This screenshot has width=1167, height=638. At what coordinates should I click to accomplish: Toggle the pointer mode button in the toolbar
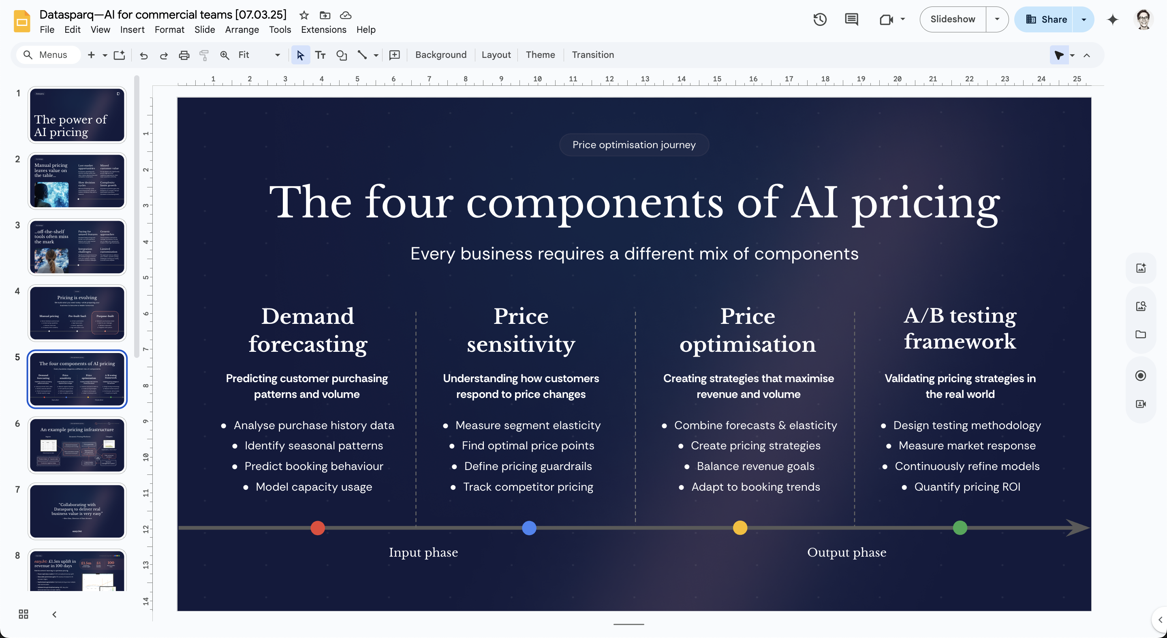[1059, 55]
